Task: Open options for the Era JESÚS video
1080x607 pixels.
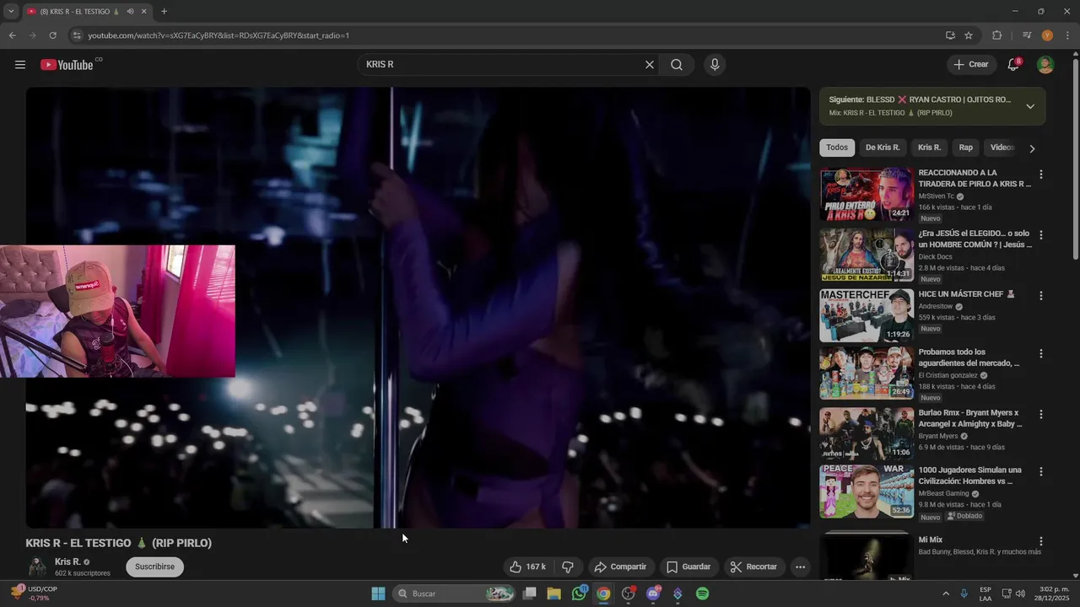Action: point(1040,235)
